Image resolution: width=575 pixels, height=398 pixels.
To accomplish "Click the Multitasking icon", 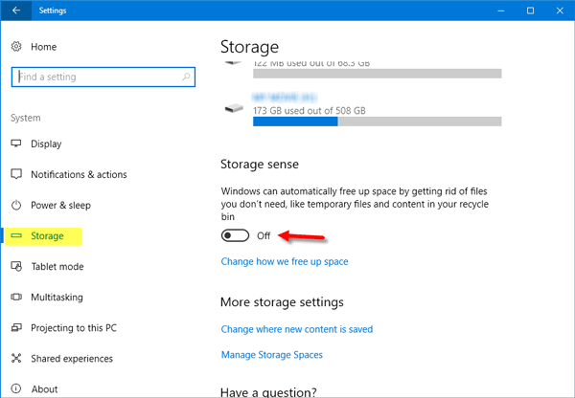I will click(x=16, y=297).
